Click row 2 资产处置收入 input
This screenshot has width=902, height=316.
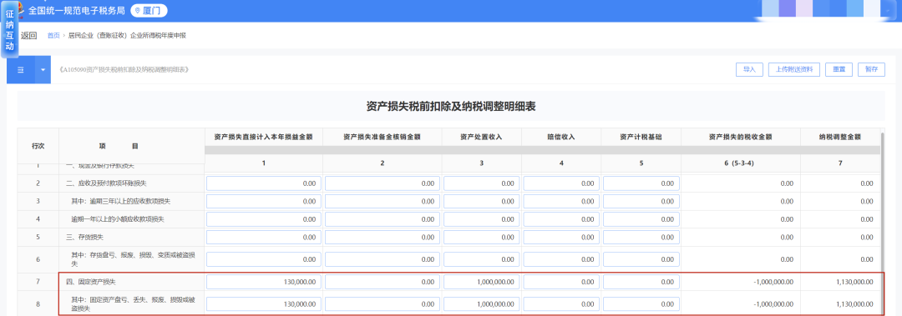click(482, 184)
